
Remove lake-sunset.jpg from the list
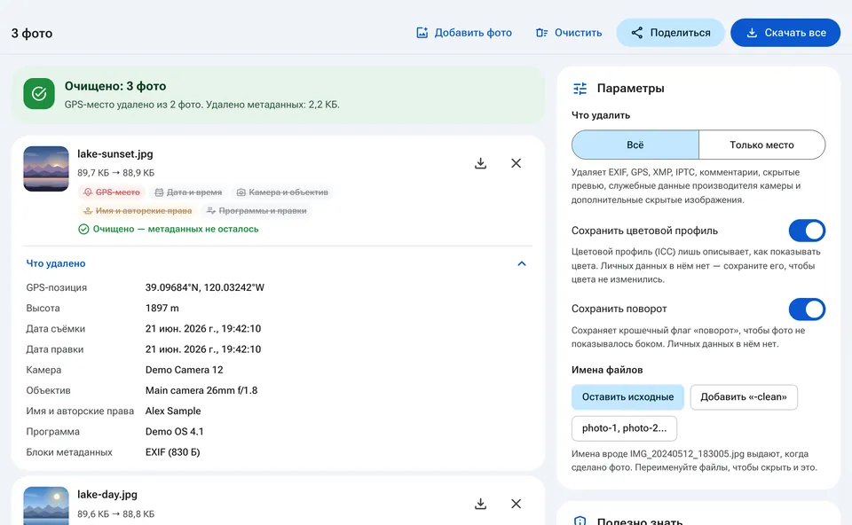pyautogui.click(x=517, y=163)
